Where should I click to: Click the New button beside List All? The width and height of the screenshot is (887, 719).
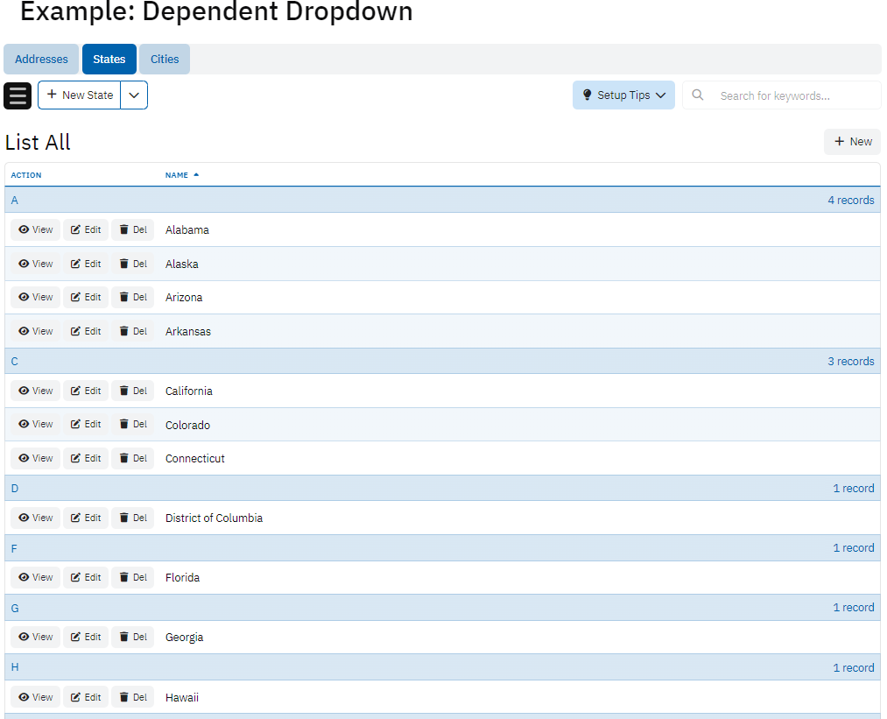(852, 142)
